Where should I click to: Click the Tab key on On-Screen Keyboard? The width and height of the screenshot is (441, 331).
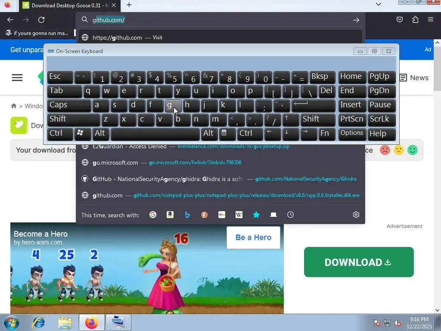(x=65, y=91)
